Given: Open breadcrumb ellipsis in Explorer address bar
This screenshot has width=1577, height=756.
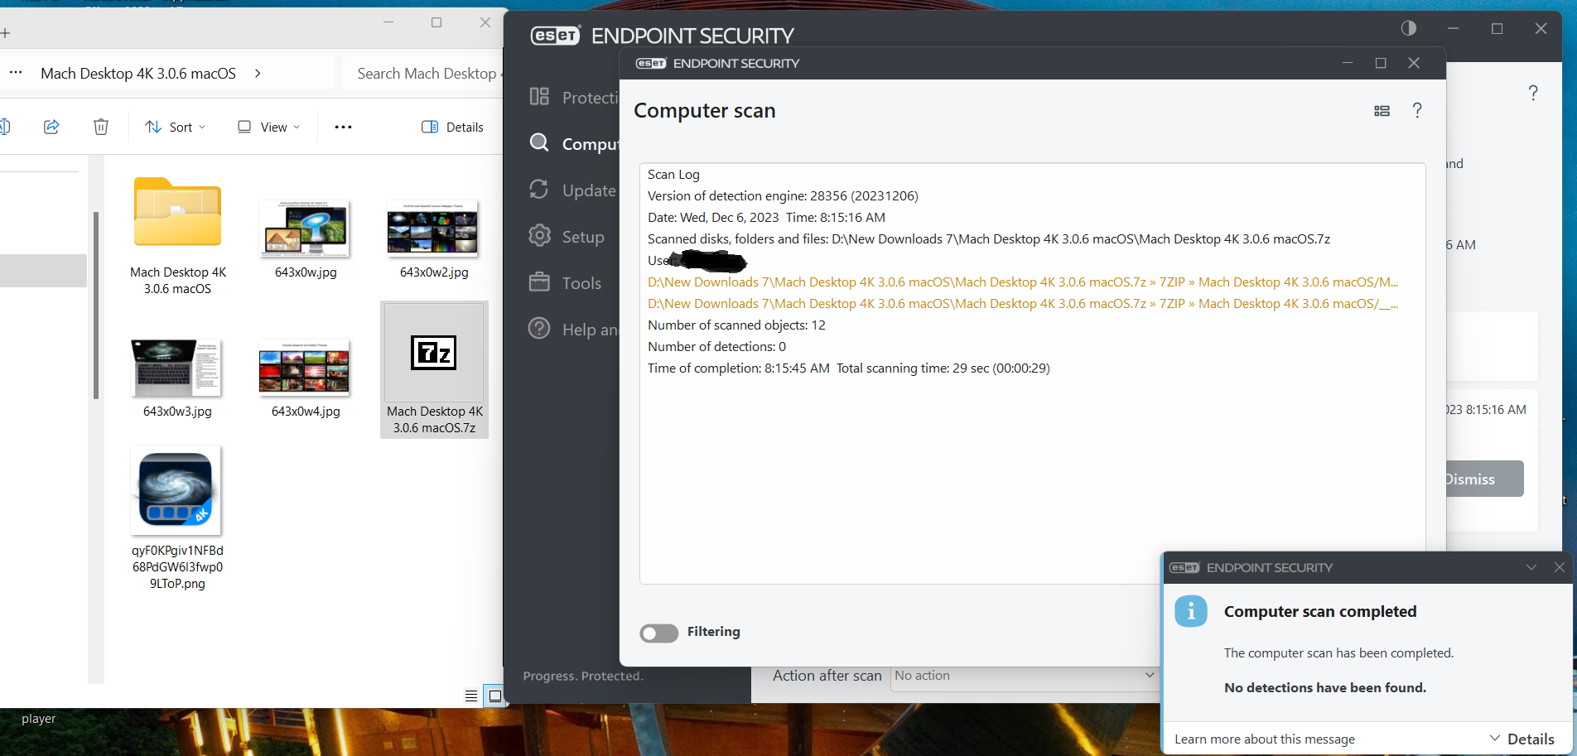Looking at the screenshot, I should pyautogui.click(x=16, y=73).
